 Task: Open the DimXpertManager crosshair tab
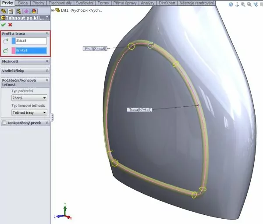pos(26,11)
